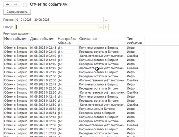The height and width of the screenshot is (137, 179).
Task: Open period selection via ellipsis next to Период
Action: (x=106, y=20)
